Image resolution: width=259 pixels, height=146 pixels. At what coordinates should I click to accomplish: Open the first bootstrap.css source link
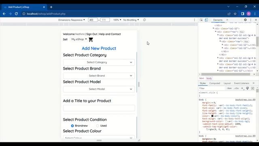pyautogui.click(x=245, y=100)
